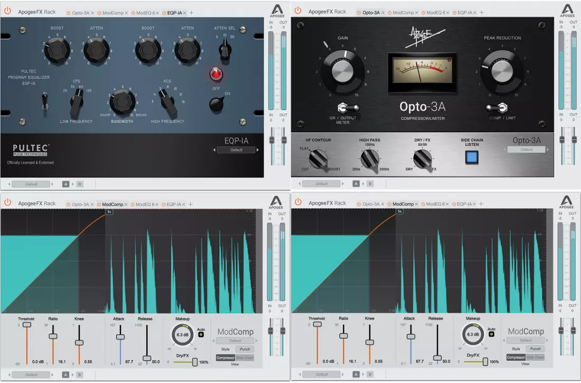Select state A in lower-right ModComp window

coord(356,375)
